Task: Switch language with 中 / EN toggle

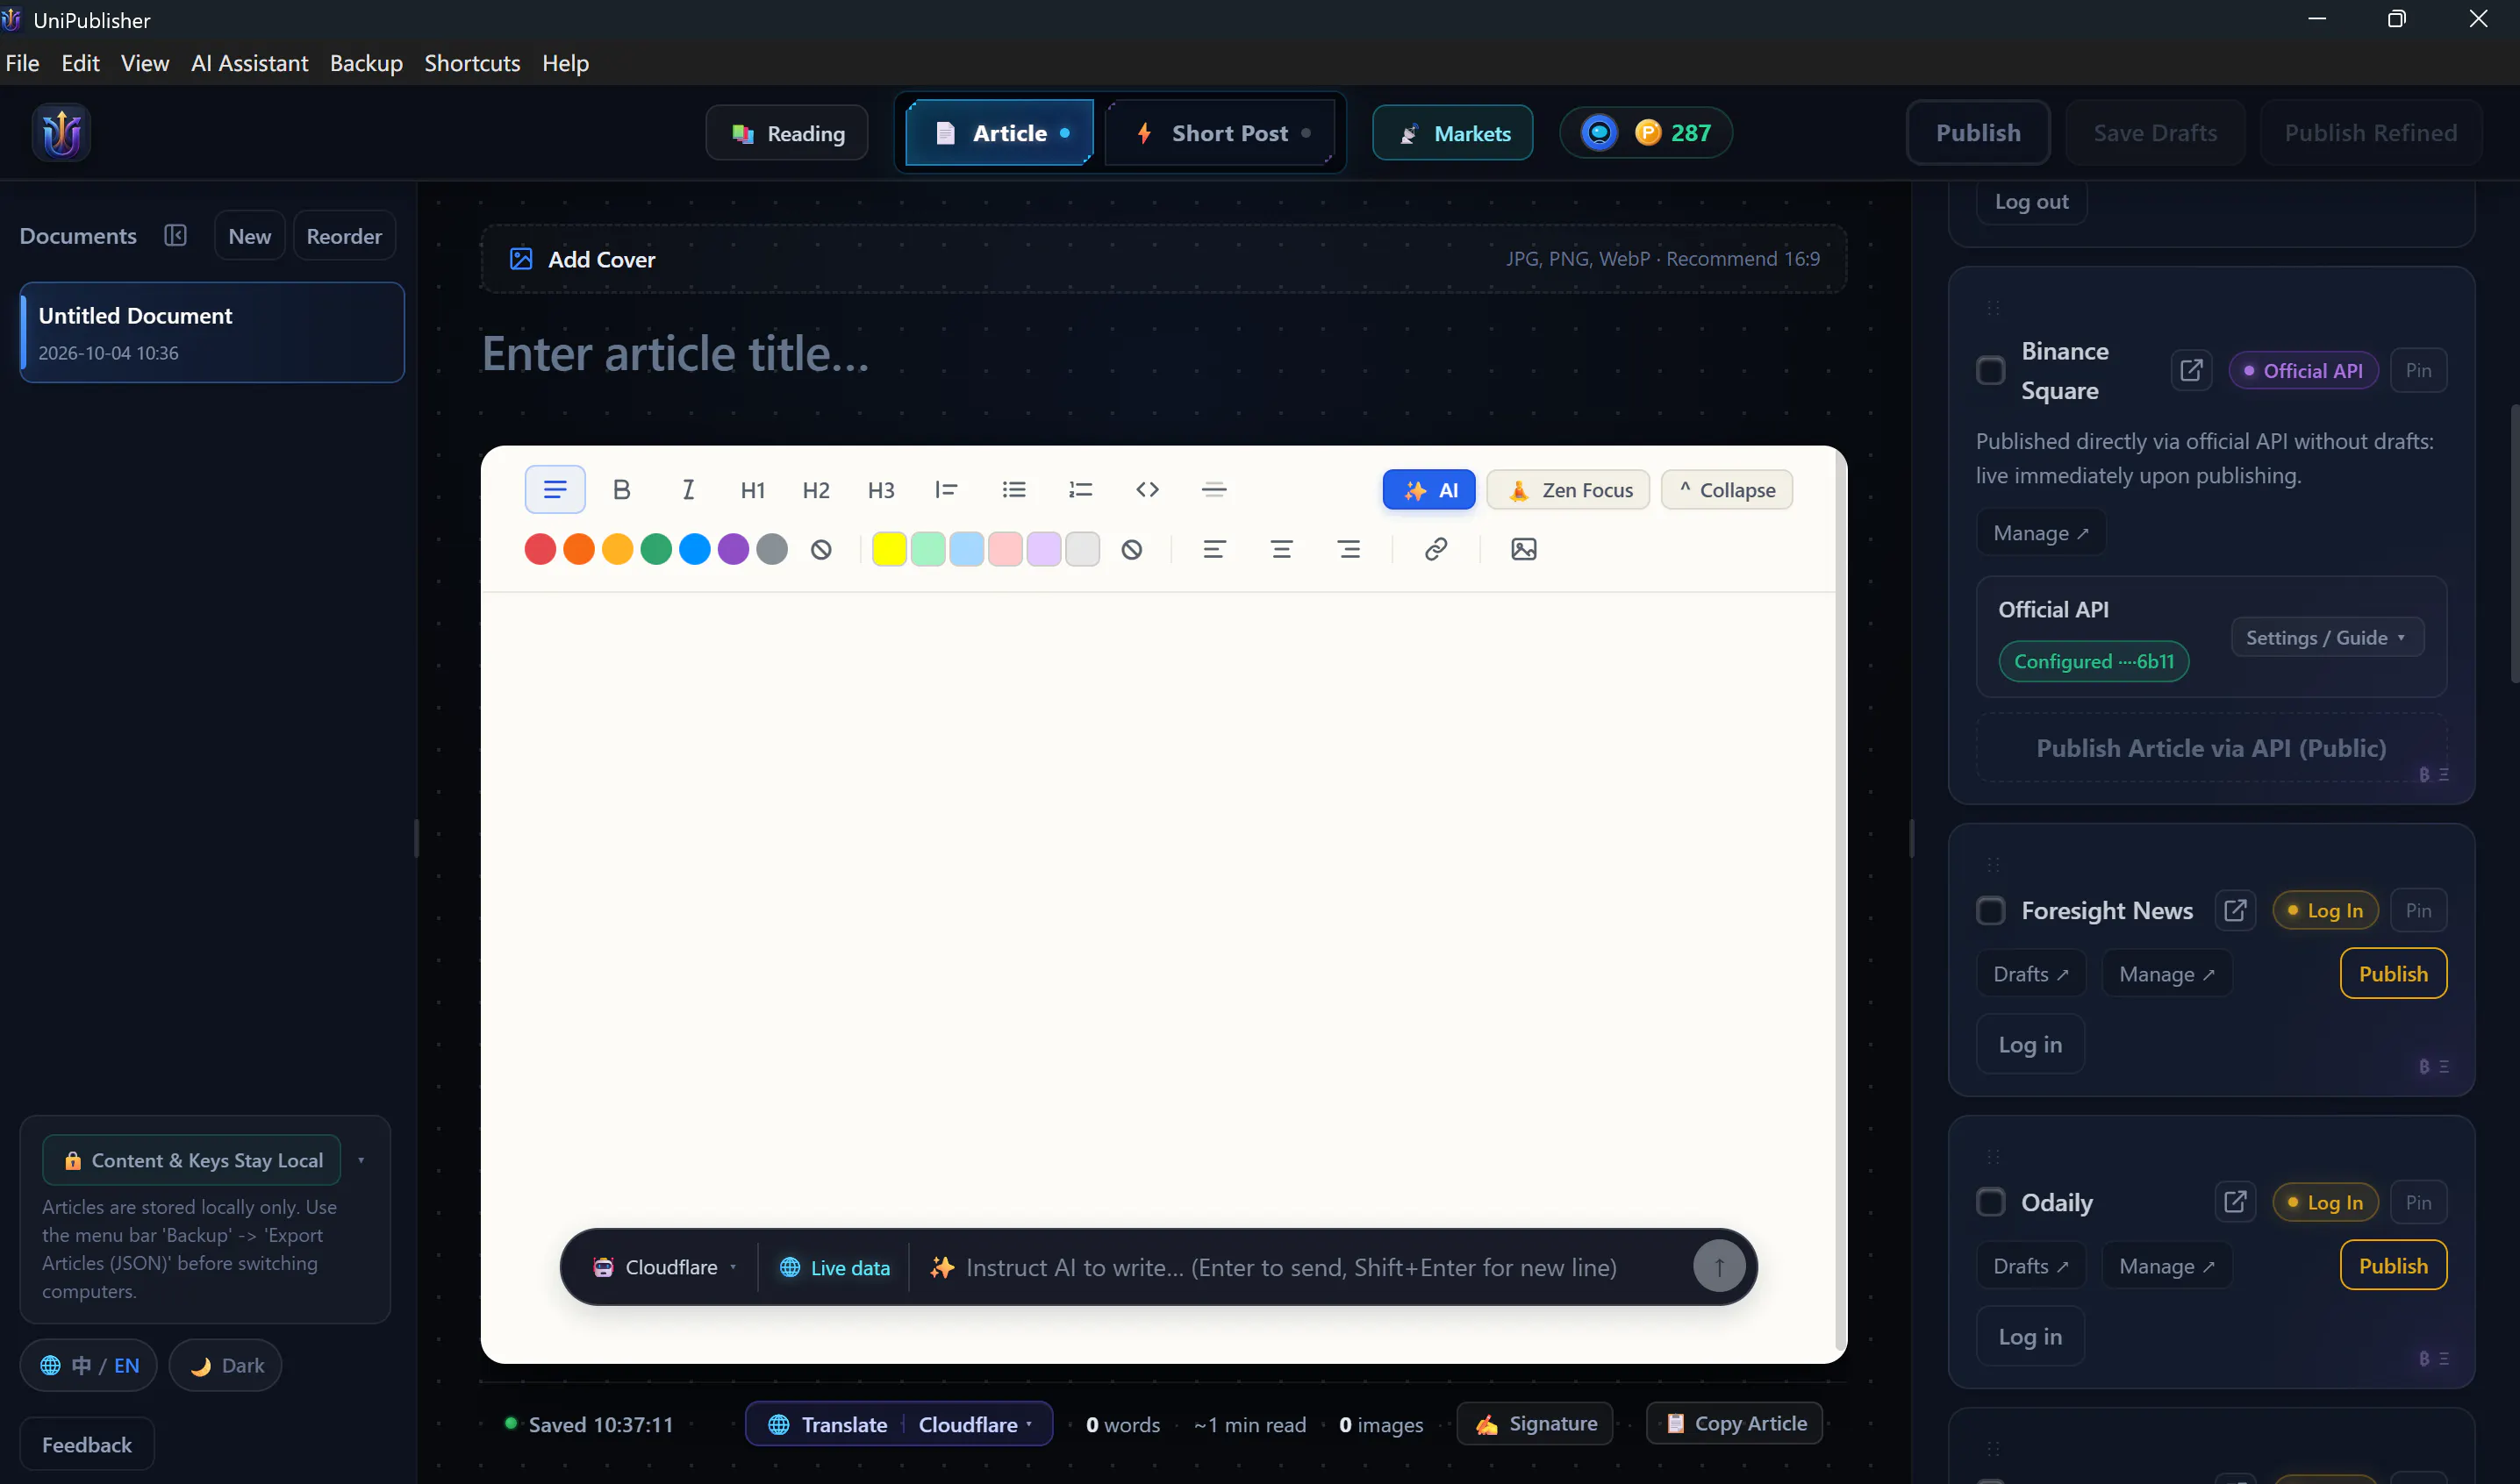Action: pyautogui.click(x=89, y=1366)
